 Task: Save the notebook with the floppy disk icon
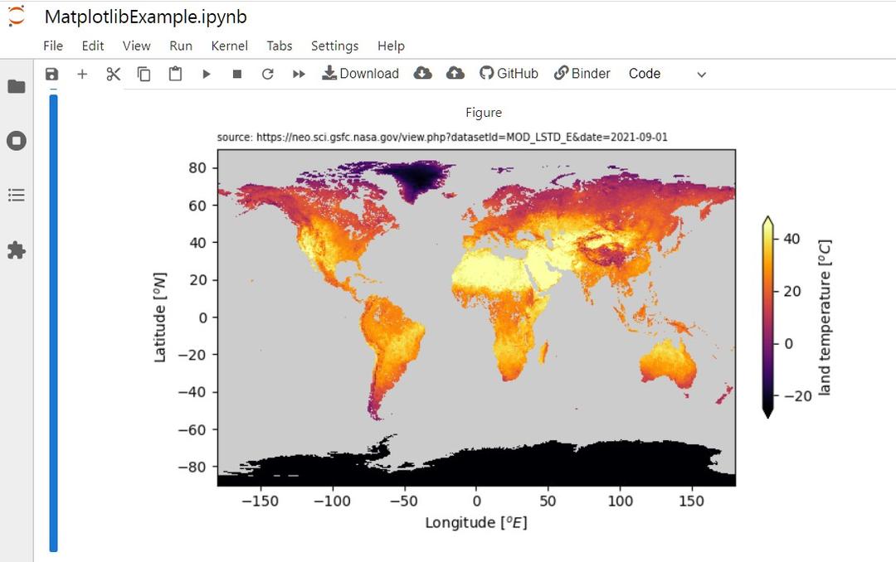tap(52, 74)
